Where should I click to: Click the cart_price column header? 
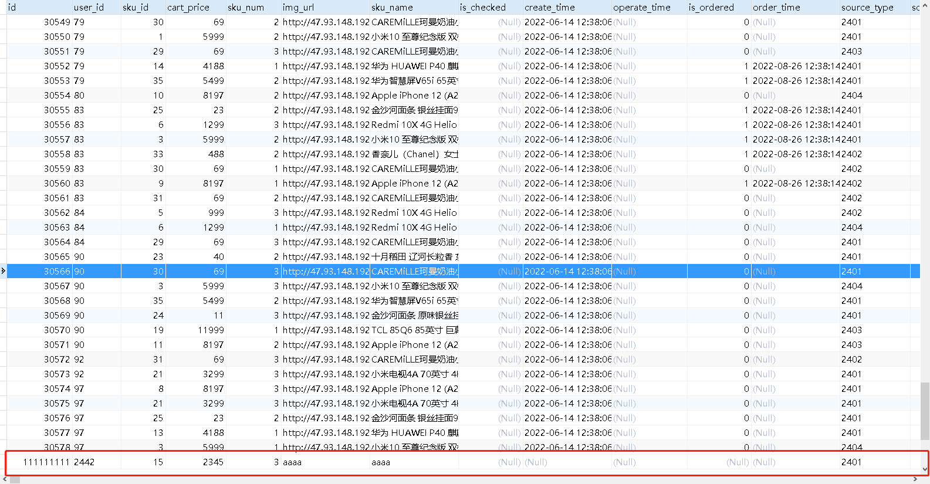coord(196,7)
